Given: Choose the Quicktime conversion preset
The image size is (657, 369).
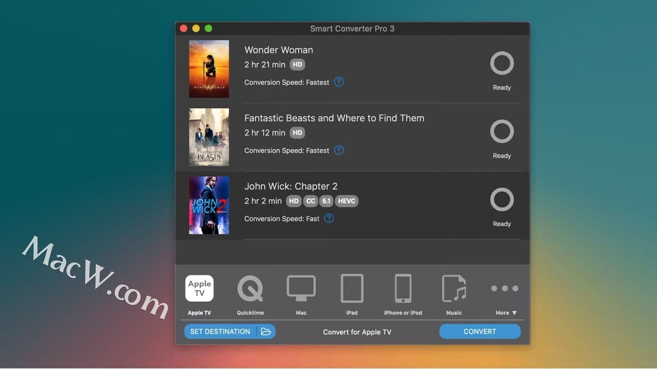Looking at the screenshot, I should click(250, 289).
